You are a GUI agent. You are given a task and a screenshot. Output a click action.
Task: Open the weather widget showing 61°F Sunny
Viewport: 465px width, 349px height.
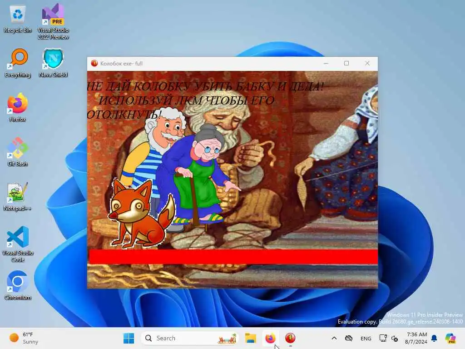[x=24, y=338]
